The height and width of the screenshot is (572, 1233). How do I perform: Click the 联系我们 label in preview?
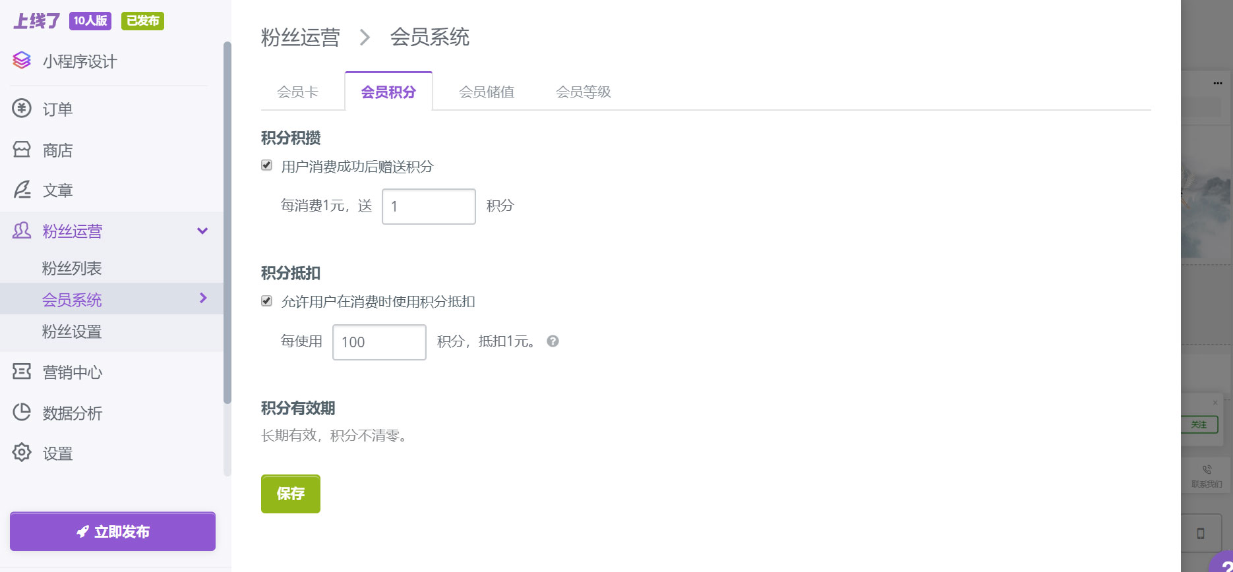click(x=1207, y=484)
